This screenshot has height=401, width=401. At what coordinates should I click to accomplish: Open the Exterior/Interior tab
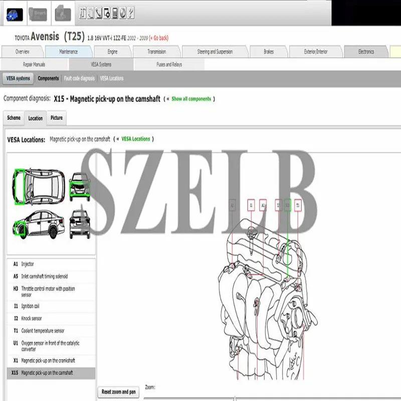tap(316, 52)
